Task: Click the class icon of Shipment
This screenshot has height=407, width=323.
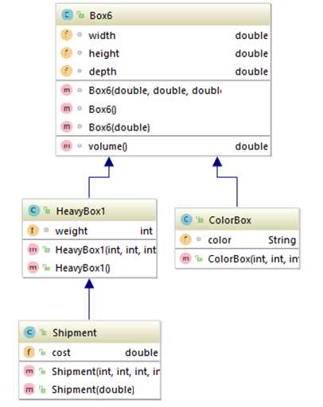Action: (x=29, y=332)
